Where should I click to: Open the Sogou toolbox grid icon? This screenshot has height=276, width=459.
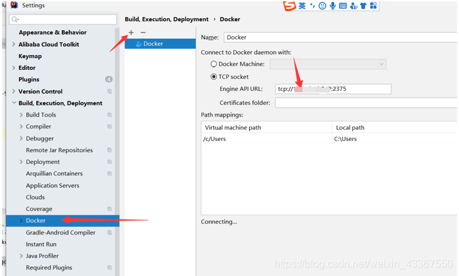click(x=374, y=5)
